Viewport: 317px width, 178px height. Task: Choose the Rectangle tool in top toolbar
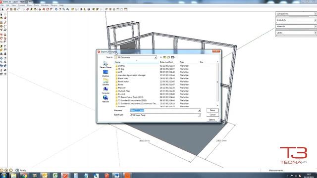pos(11,9)
